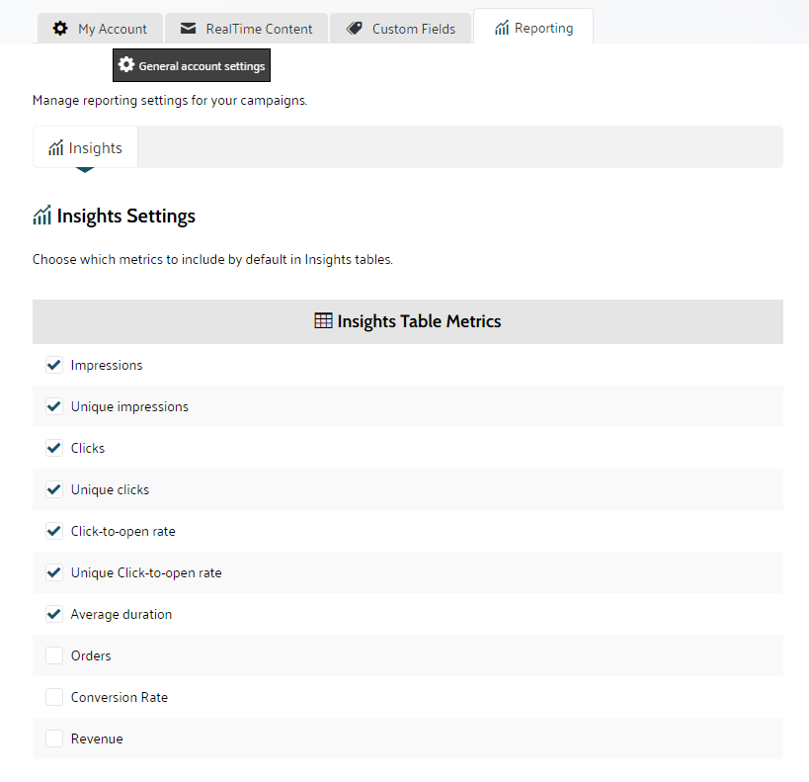This screenshot has height=782, width=809.
Task: Click the tag icon on Custom Fields tab
Action: point(354,29)
